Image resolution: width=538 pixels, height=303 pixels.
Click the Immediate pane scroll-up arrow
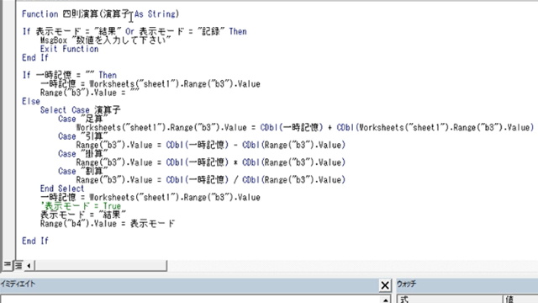point(385,300)
